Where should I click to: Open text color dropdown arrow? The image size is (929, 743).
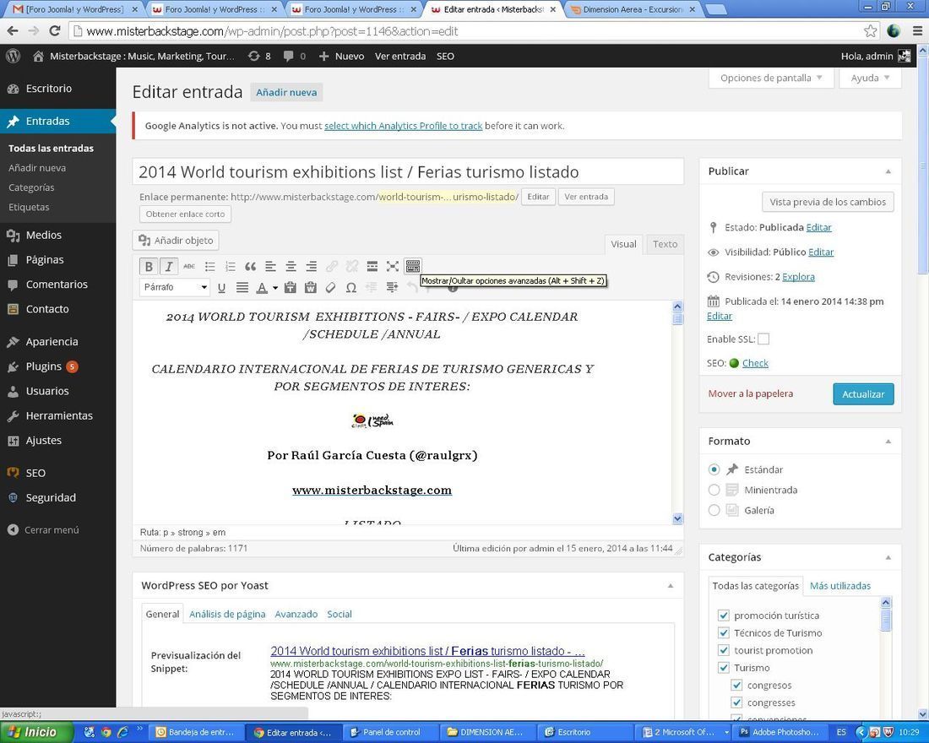pyautogui.click(x=275, y=288)
